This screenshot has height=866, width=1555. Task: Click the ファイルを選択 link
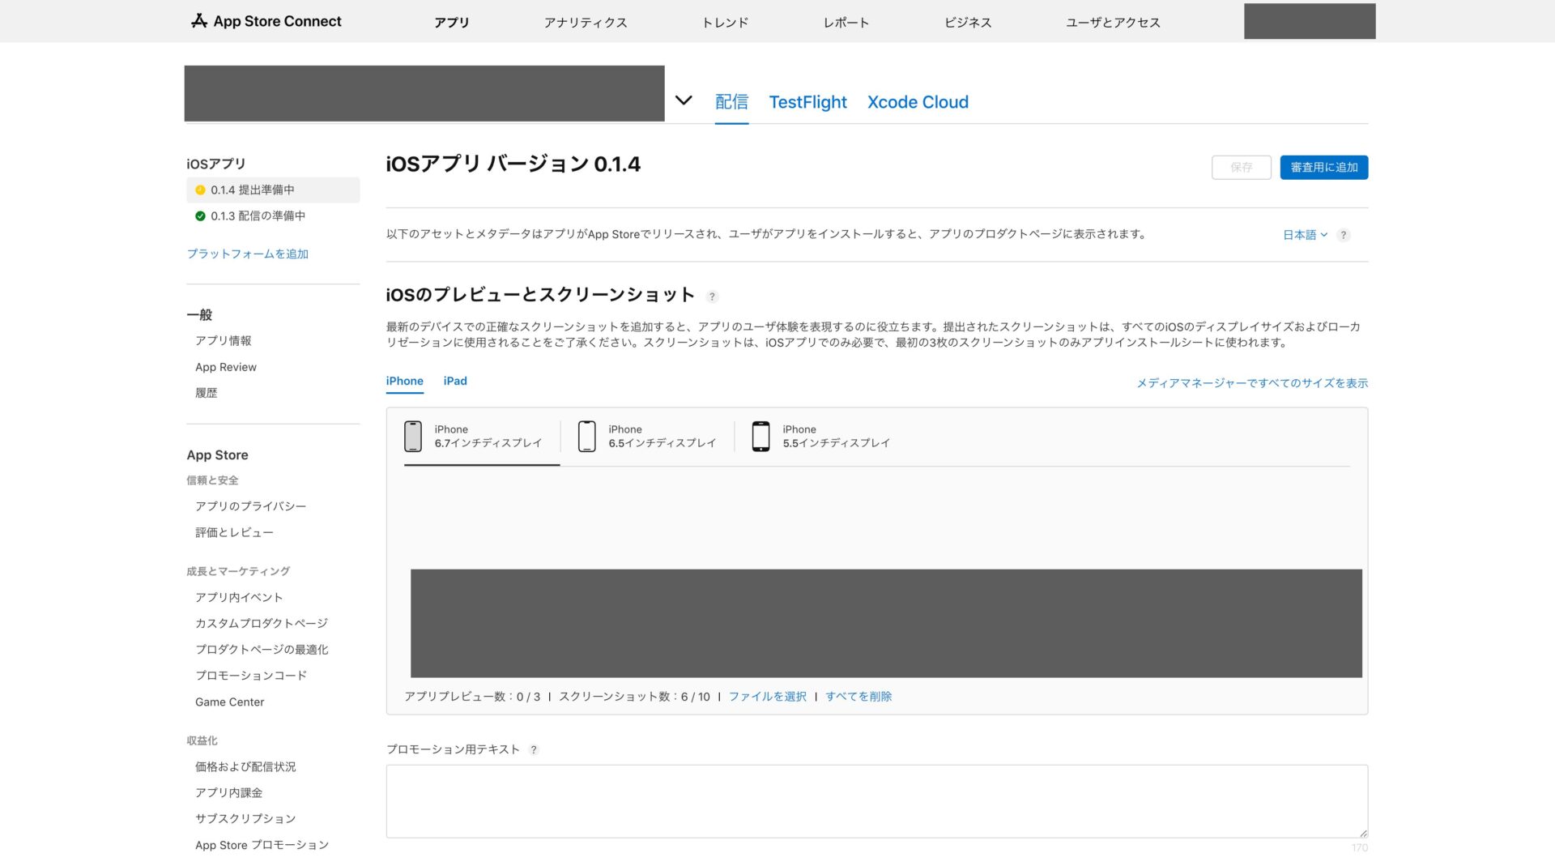tap(767, 697)
